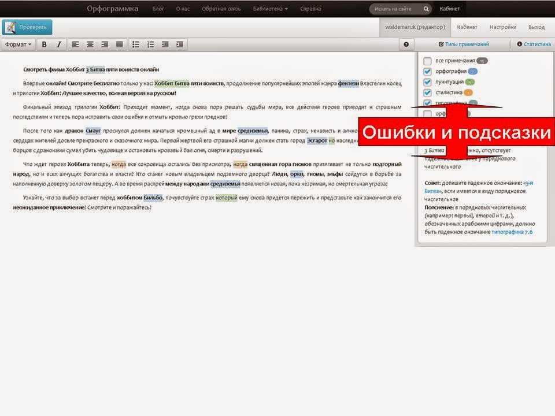This screenshot has height=416, width=555.
Task: Click the blue count badge beside орфография
Action: tap(472, 72)
